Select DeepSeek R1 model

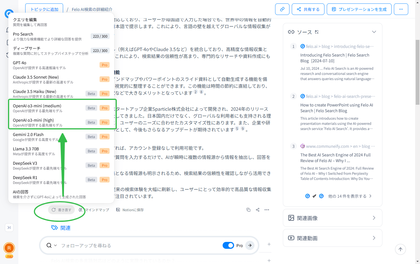[61, 180]
